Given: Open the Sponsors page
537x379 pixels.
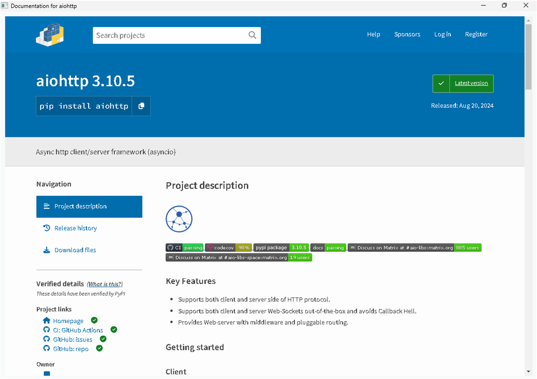Looking at the screenshot, I should click(x=407, y=34).
